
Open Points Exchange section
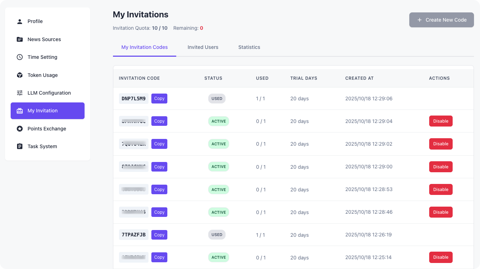click(48, 129)
